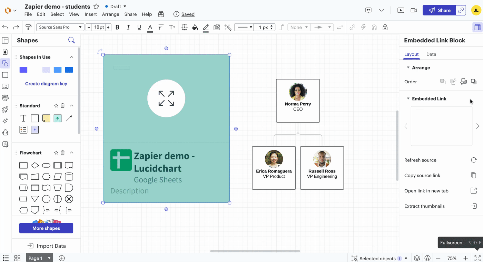Redo the last undone action
The width and height of the screenshot is (483, 262).
(16, 27)
